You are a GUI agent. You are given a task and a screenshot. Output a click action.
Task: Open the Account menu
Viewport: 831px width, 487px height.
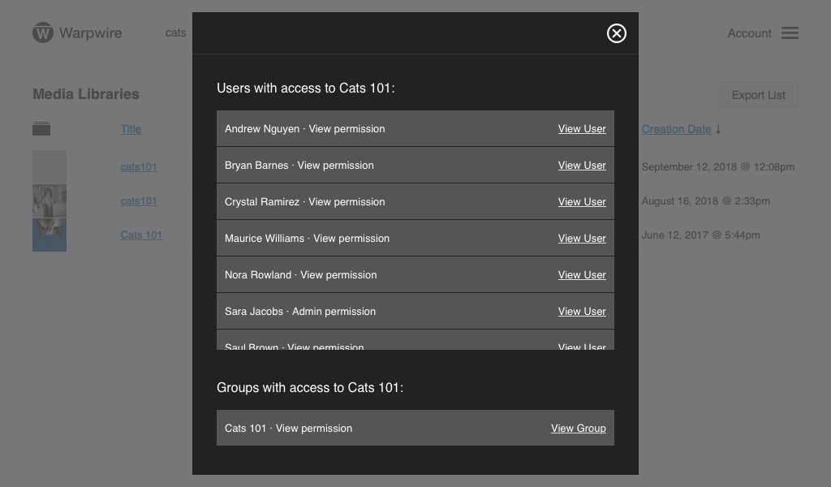click(749, 33)
